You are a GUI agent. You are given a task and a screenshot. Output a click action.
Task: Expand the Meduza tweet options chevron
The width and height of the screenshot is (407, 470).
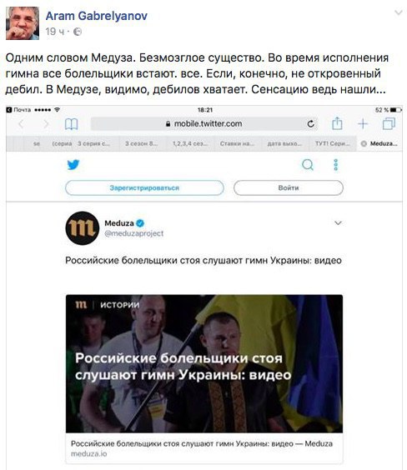pos(338,222)
